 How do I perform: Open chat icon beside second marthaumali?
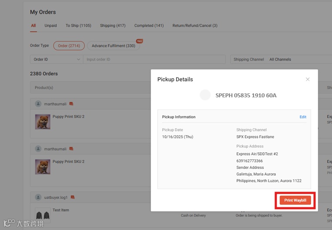click(71, 149)
